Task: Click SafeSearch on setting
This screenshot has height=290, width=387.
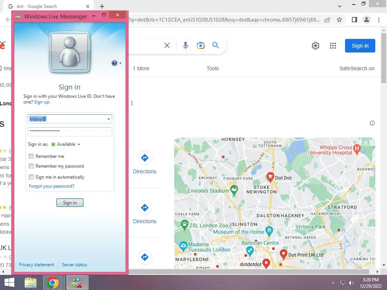Action: [x=357, y=68]
